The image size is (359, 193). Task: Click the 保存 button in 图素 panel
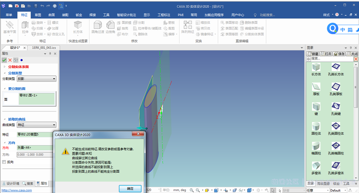pos(339,54)
